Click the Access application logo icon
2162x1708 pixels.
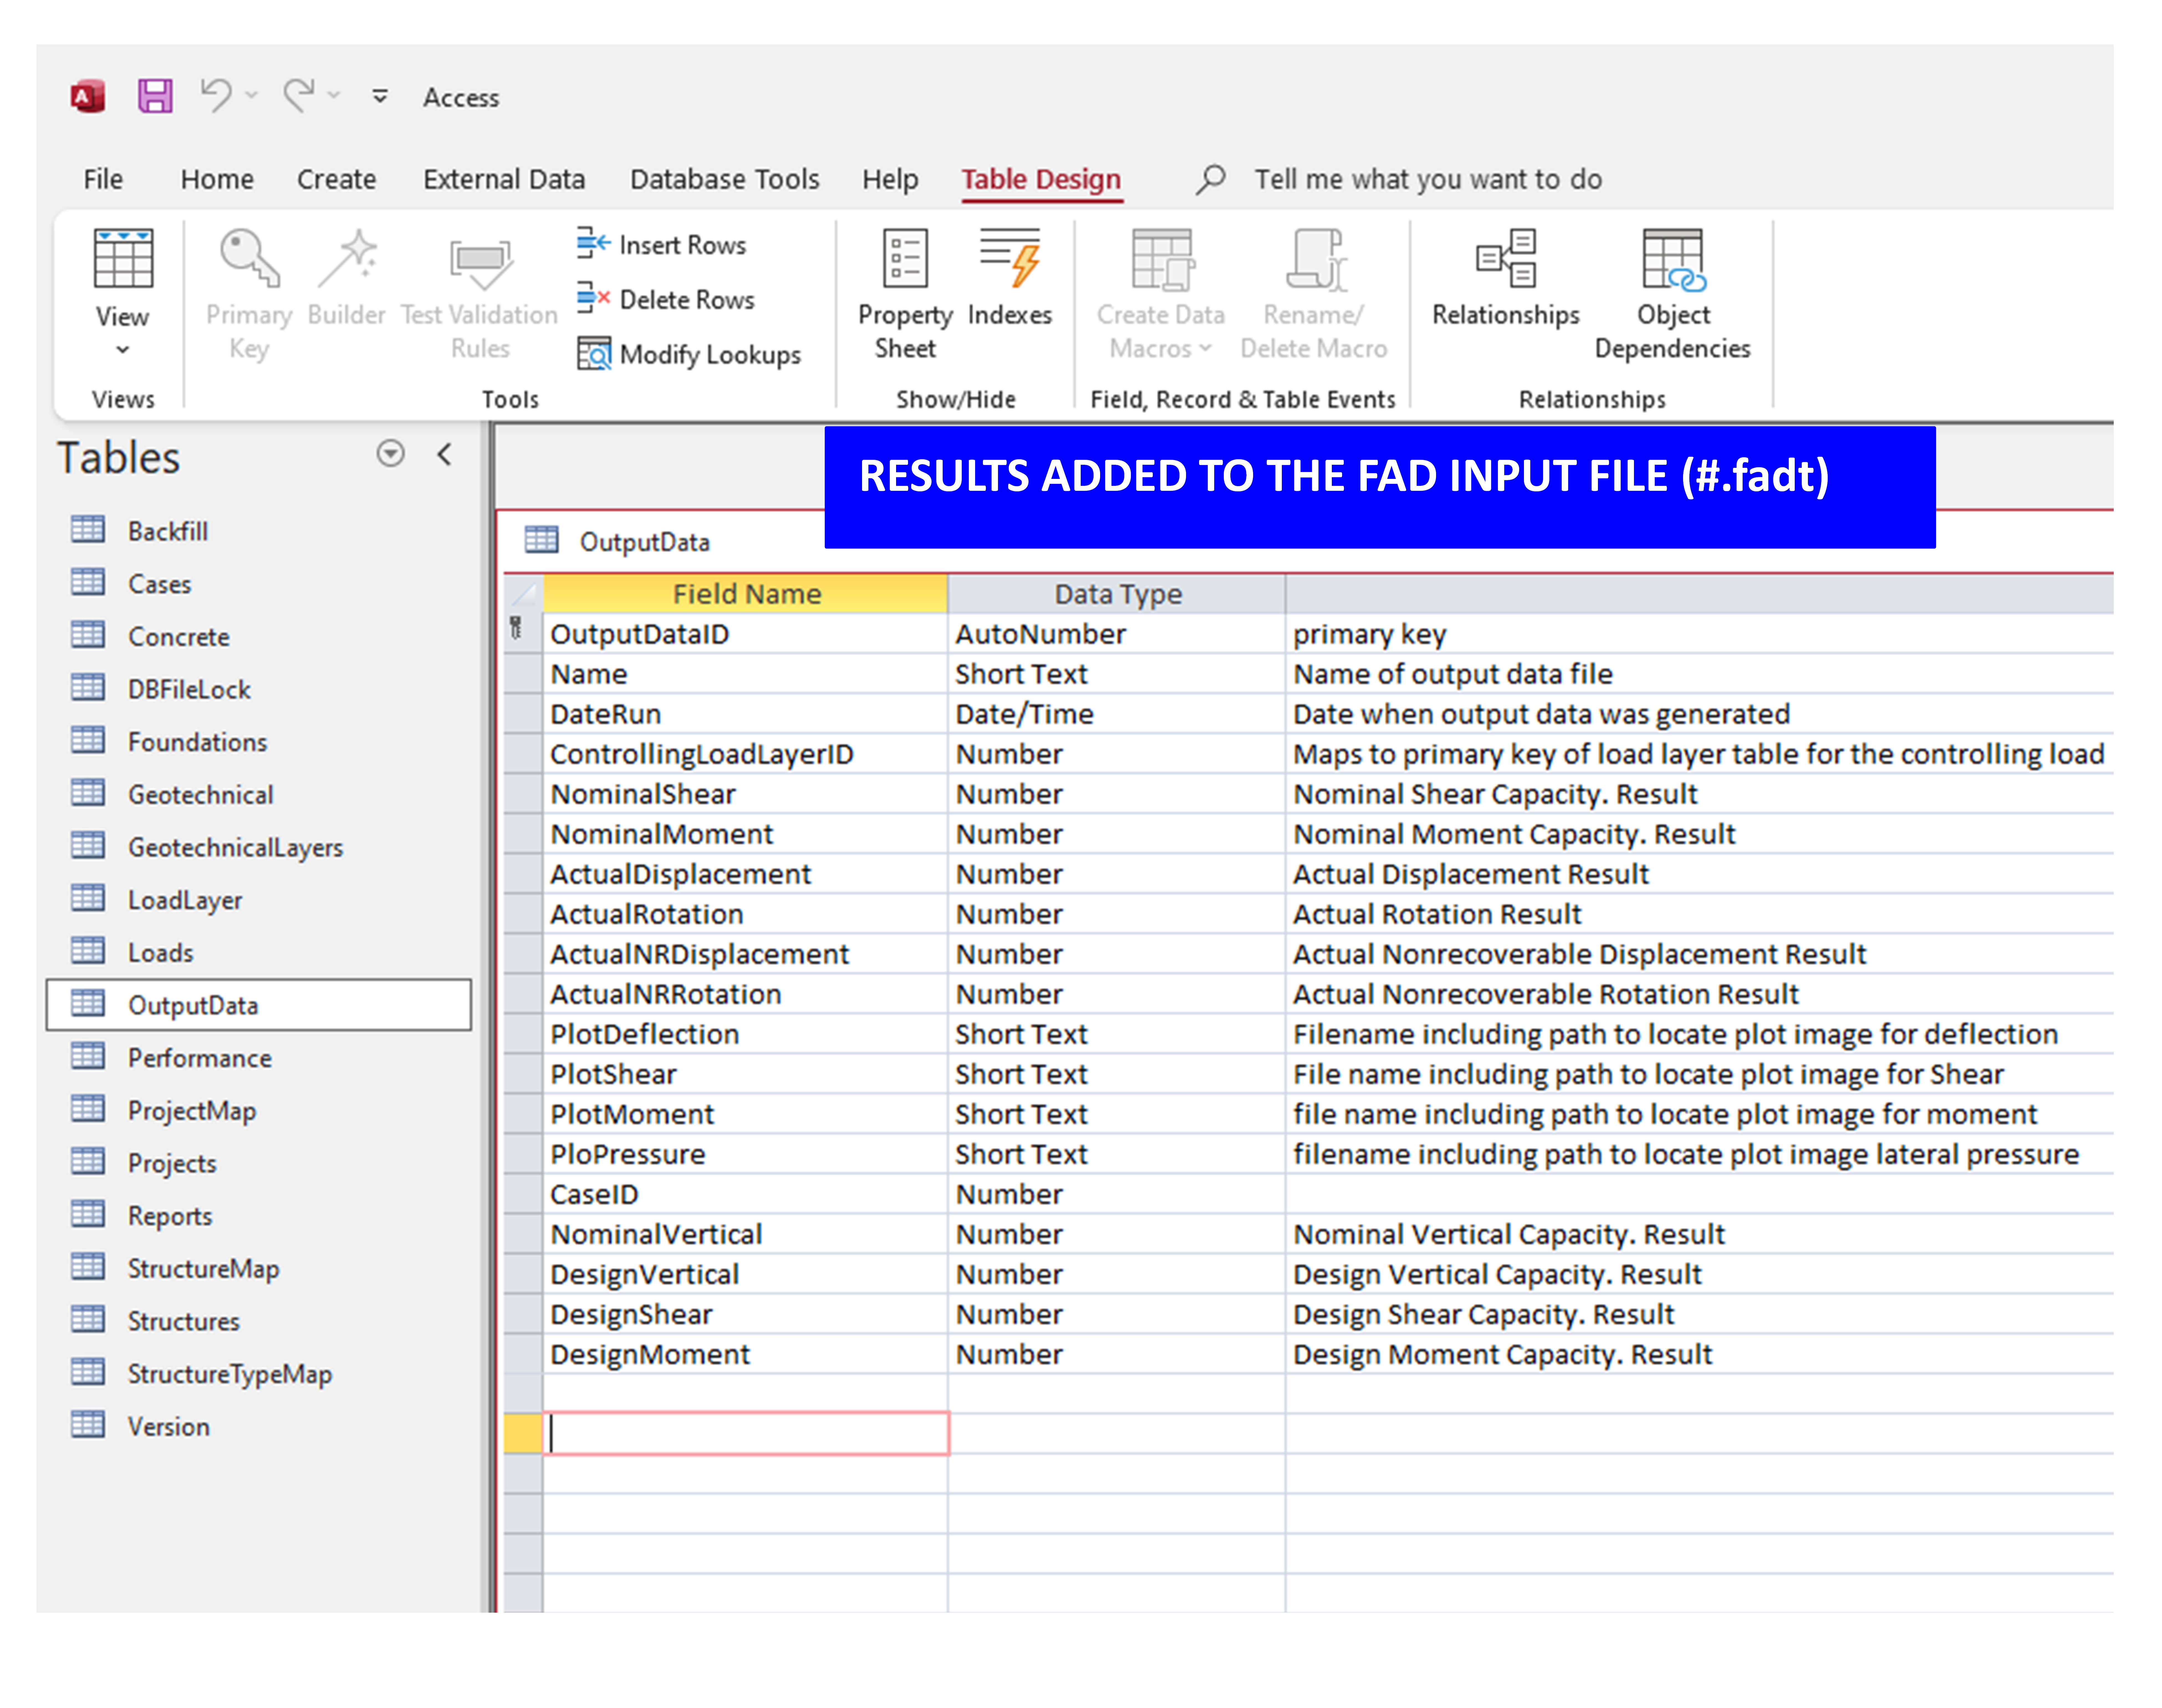88,97
